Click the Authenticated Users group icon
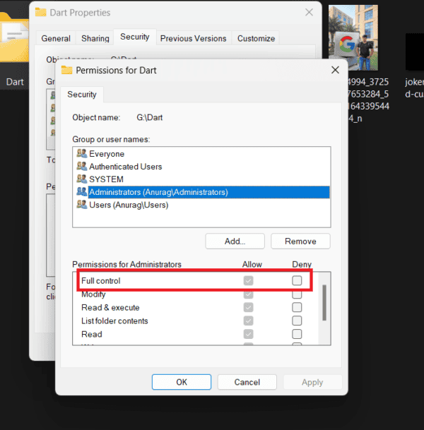 pyautogui.click(x=81, y=166)
